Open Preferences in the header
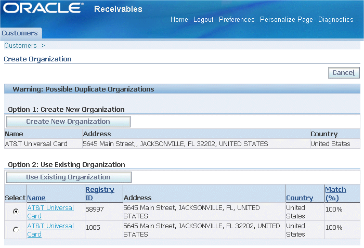This screenshot has height=248, width=364. tap(237, 20)
